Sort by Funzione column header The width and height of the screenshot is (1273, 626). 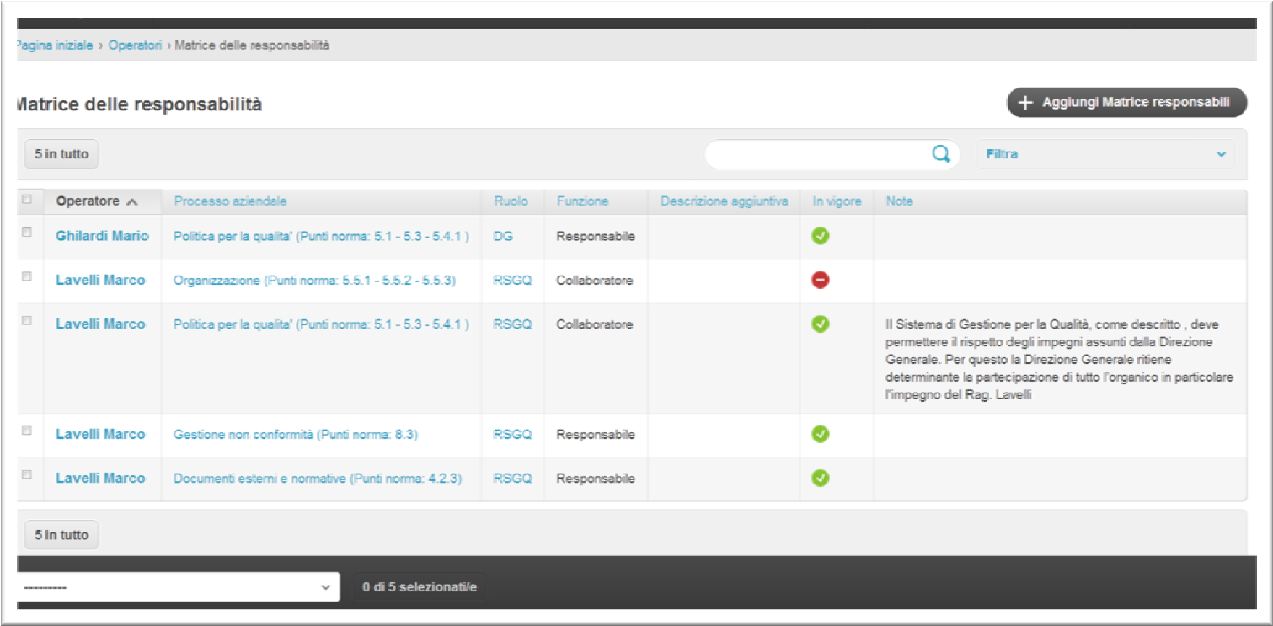582,201
